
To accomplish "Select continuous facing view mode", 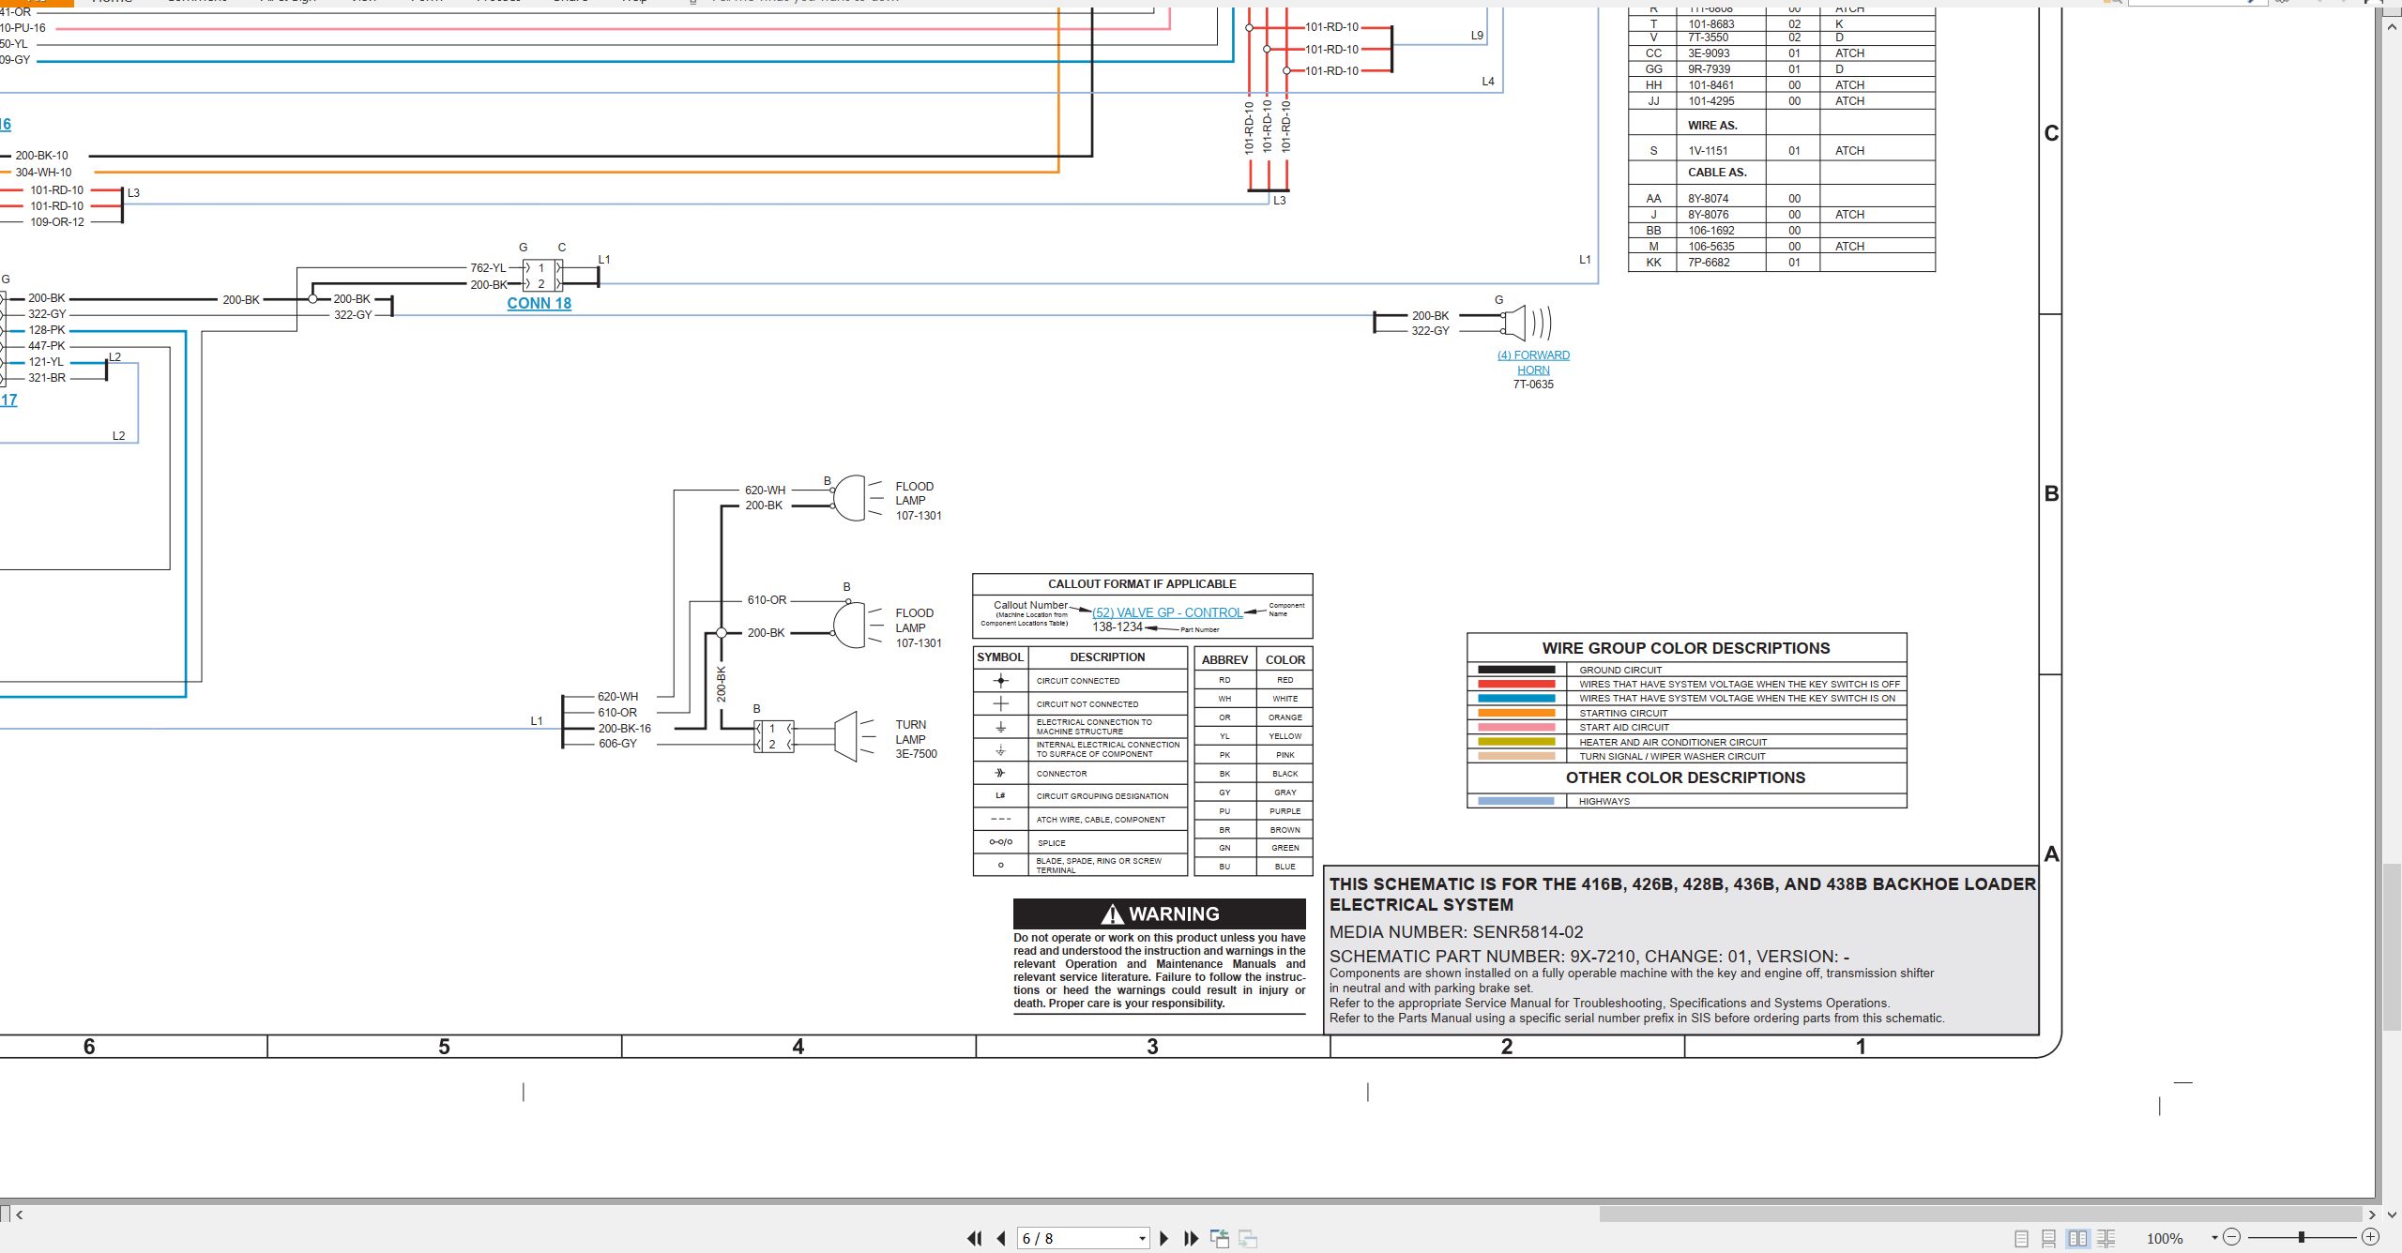I will pyautogui.click(x=2106, y=1239).
